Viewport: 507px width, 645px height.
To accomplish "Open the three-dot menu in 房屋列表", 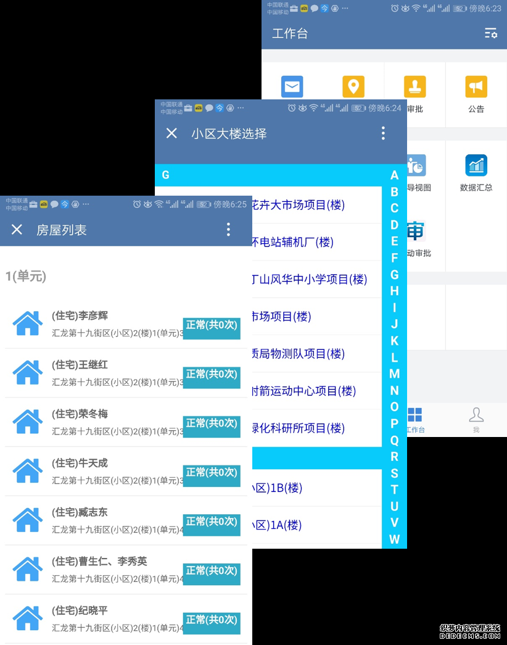I will (x=228, y=229).
